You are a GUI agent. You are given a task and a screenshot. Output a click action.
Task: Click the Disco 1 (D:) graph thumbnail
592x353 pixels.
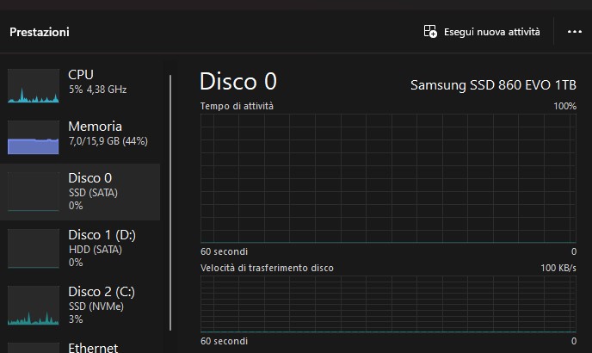[34, 249]
